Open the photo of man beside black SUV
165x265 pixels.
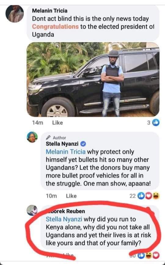click(93, 79)
